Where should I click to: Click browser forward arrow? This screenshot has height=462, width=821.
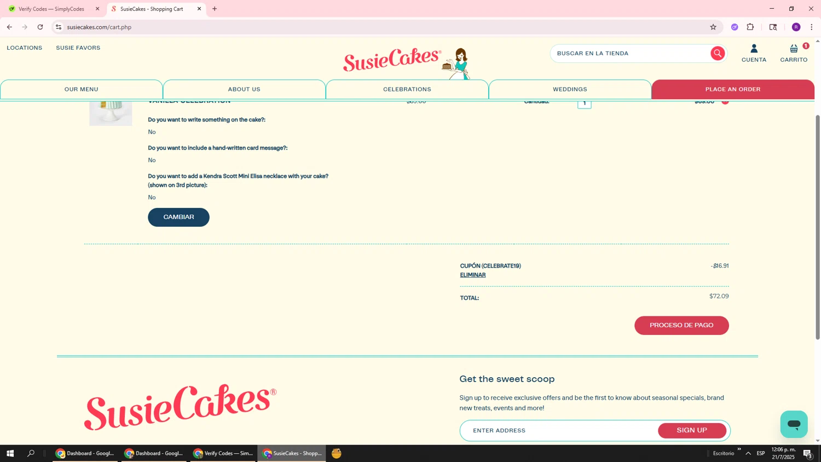point(25,27)
